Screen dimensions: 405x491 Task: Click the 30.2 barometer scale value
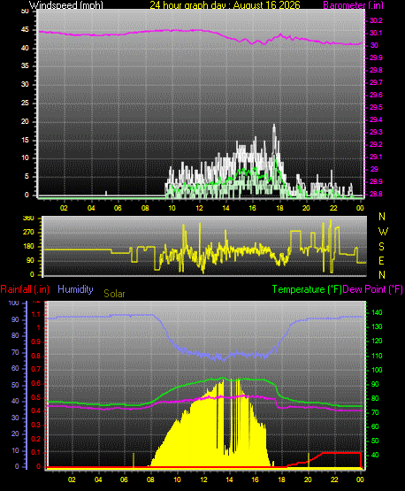click(x=376, y=20)
